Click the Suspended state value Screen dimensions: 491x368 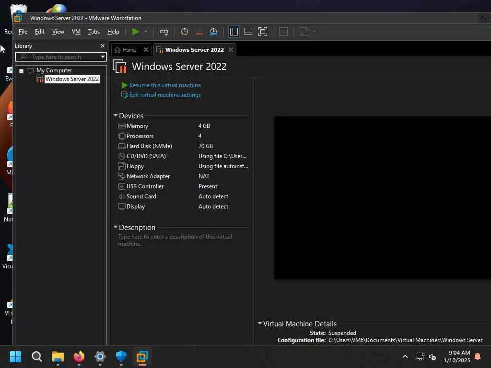click(342, 333)
